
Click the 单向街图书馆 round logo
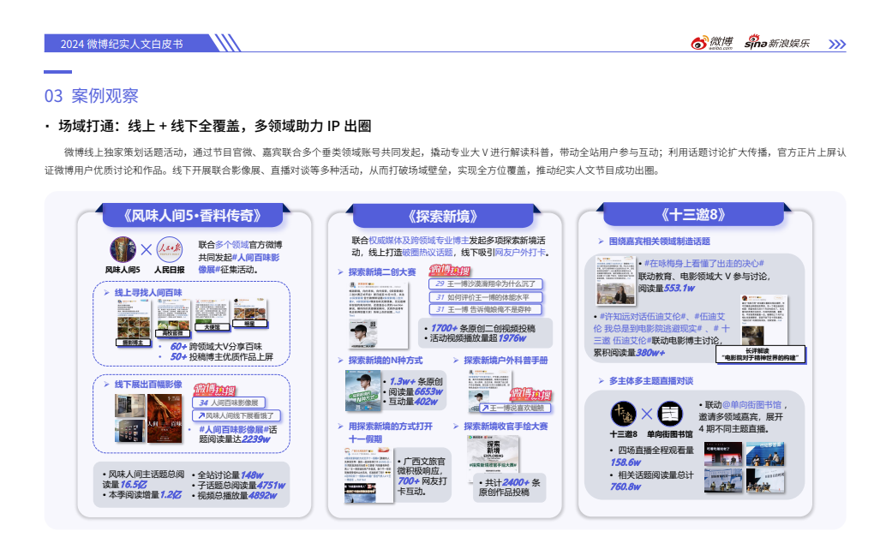(x=670, y=414)
